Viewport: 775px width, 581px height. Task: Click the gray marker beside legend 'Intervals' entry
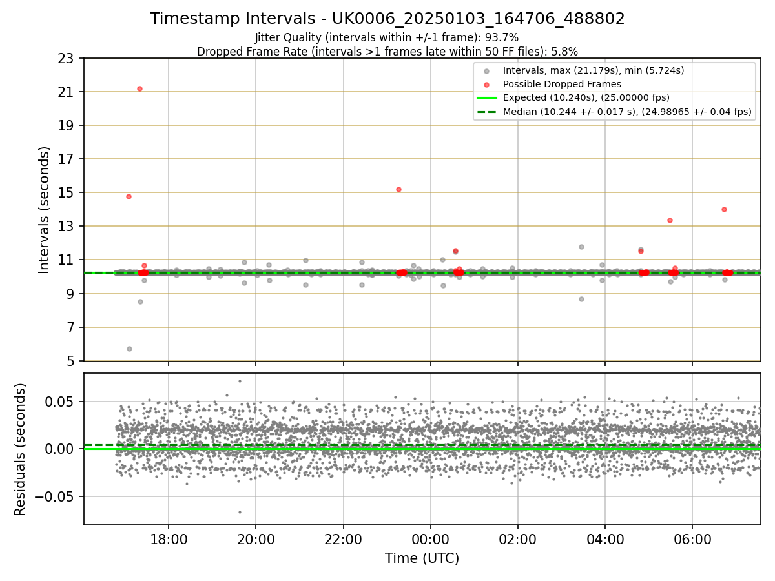(x=486, y=71)
